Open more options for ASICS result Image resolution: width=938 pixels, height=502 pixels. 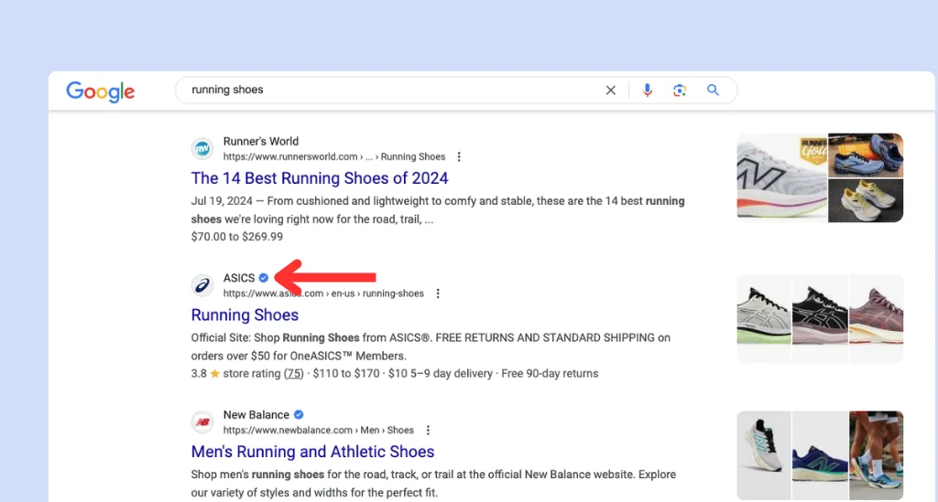438,294
